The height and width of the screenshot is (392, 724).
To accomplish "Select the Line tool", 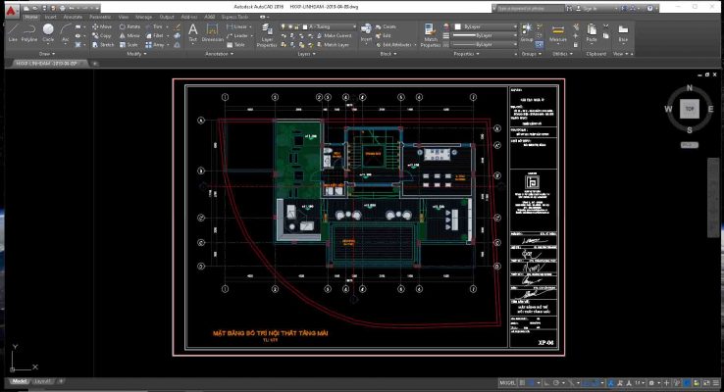I will click(13, 33).
